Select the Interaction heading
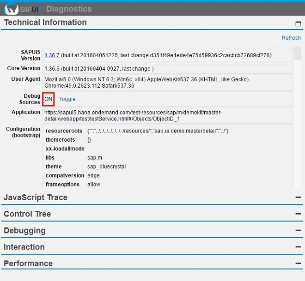The width and height of the screenshot is (305, 281). click(24, 247)
